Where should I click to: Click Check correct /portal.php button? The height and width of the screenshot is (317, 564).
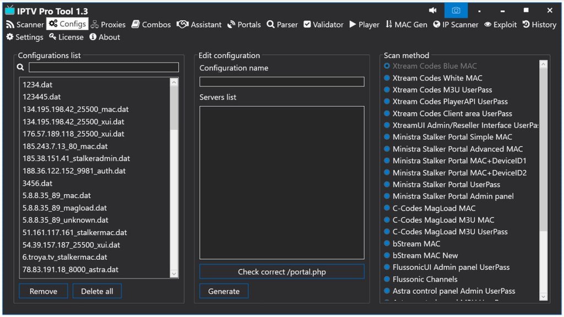tap(281, 272)
